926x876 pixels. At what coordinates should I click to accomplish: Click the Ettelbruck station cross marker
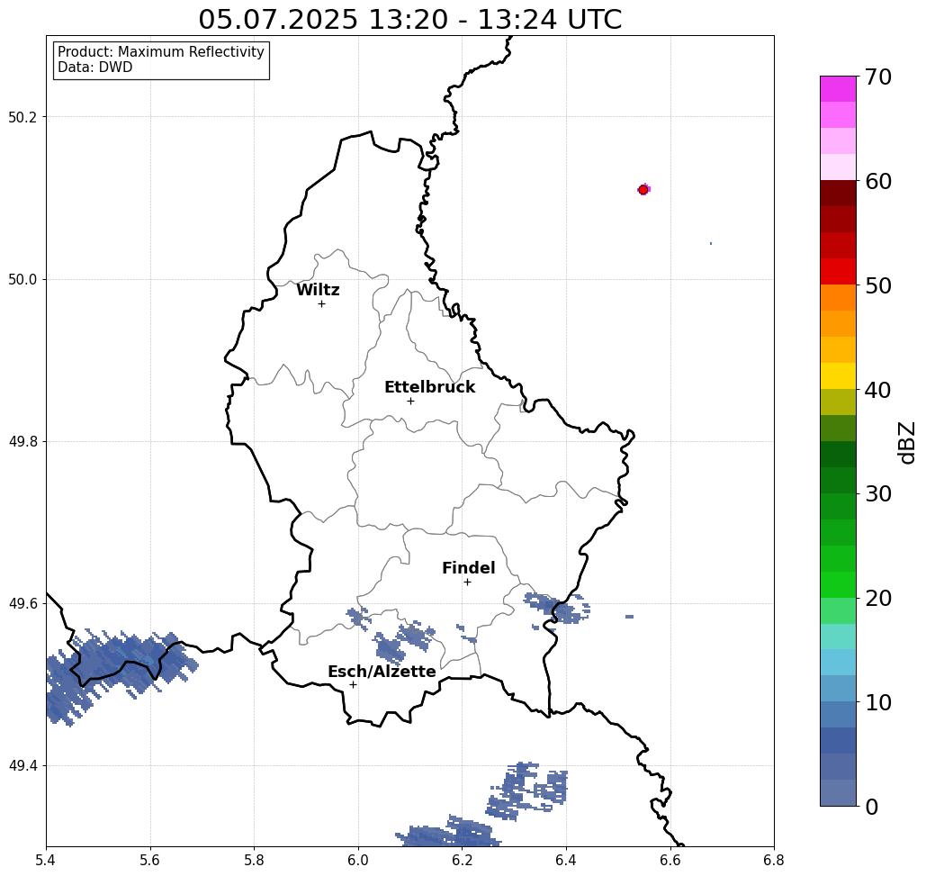pyautogui.click(x=411, y=401)
